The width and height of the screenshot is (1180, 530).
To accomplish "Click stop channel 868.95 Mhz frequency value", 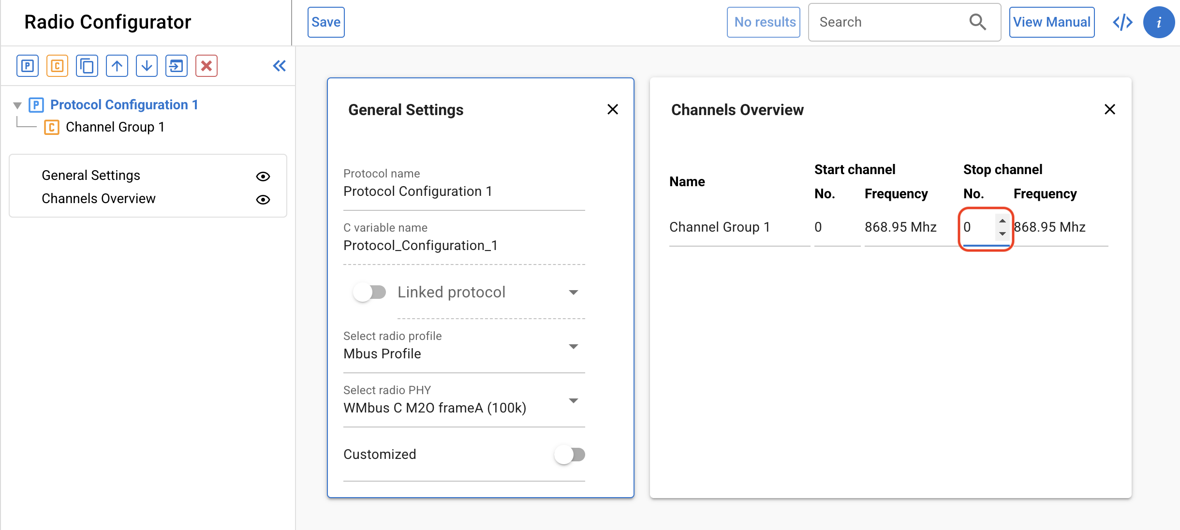I will pyautogui.click(x=1049, y=227).
